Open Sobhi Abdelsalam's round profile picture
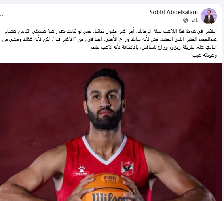224x201 pixels. pyautogui.click(x=209, y=16)
